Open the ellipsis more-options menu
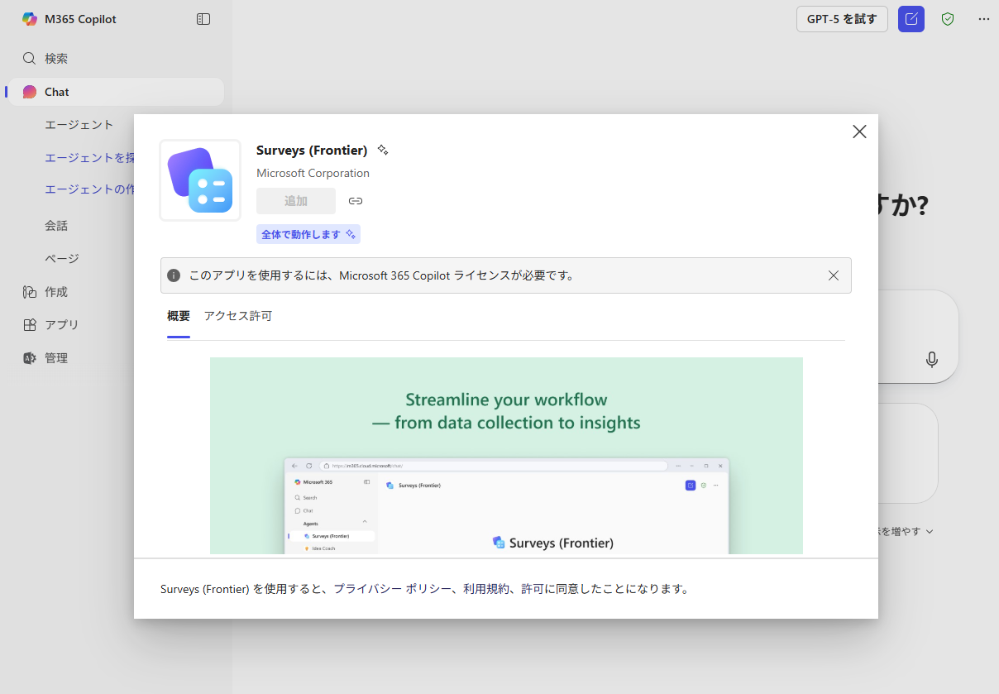This screenshot has height=694, width=999. (983, 18)
